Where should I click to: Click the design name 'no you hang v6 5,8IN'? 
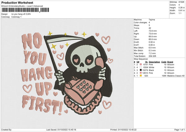[21, 14]
